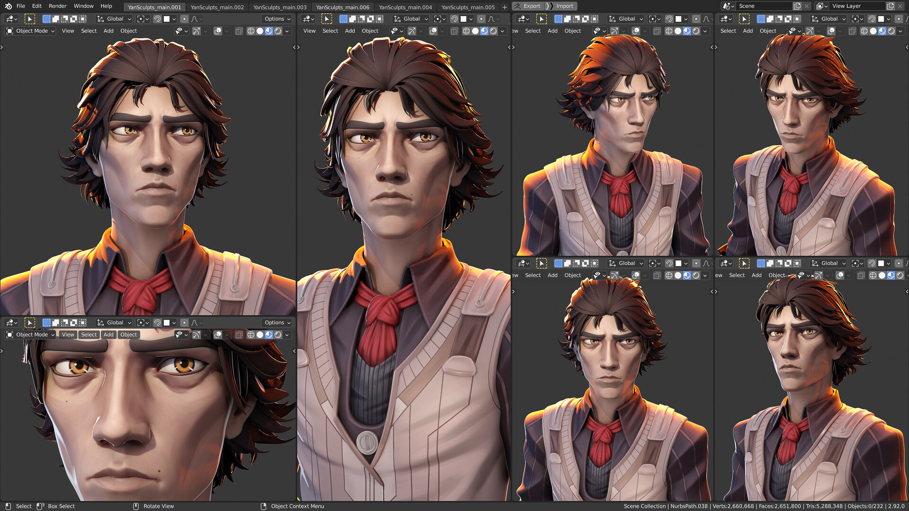
Task: Click the new scene icon beside Scene field
Action: (797, 6)
